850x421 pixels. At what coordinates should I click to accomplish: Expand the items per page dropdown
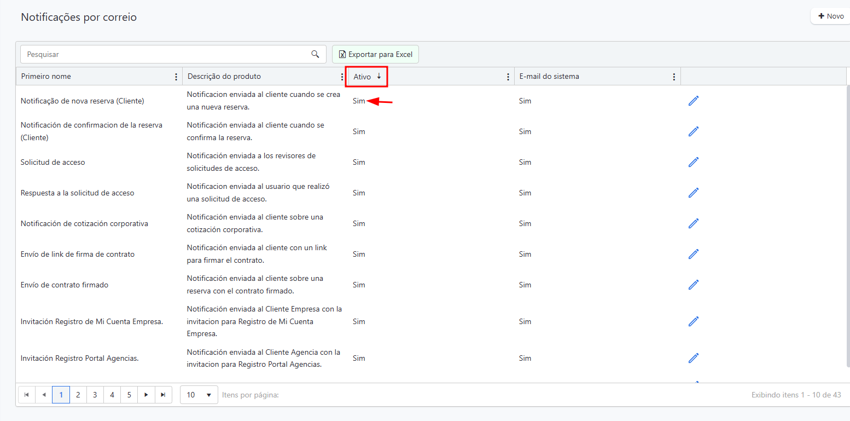pos(199,395)
